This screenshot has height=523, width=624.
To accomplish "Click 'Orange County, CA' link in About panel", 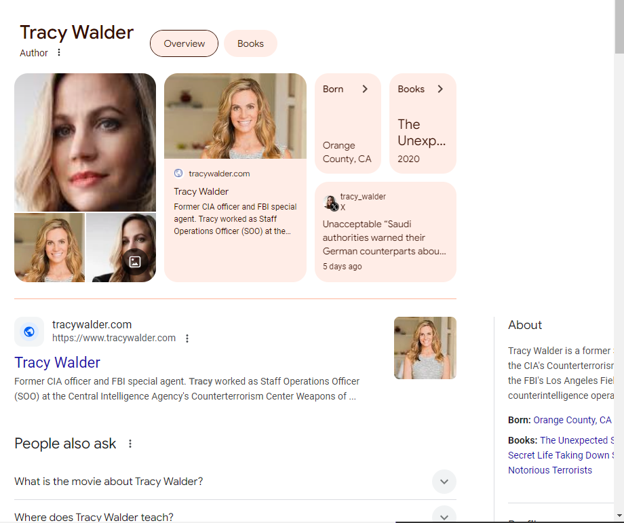I will tap(572, 420).
